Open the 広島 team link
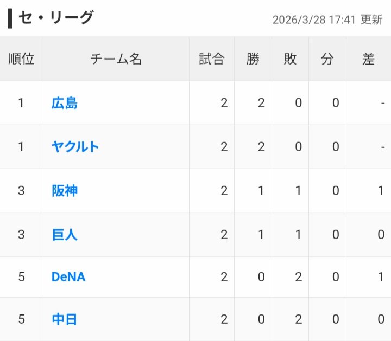Image resolution: width=391 pixels, height=341 pixels. [x=65, y=103]
